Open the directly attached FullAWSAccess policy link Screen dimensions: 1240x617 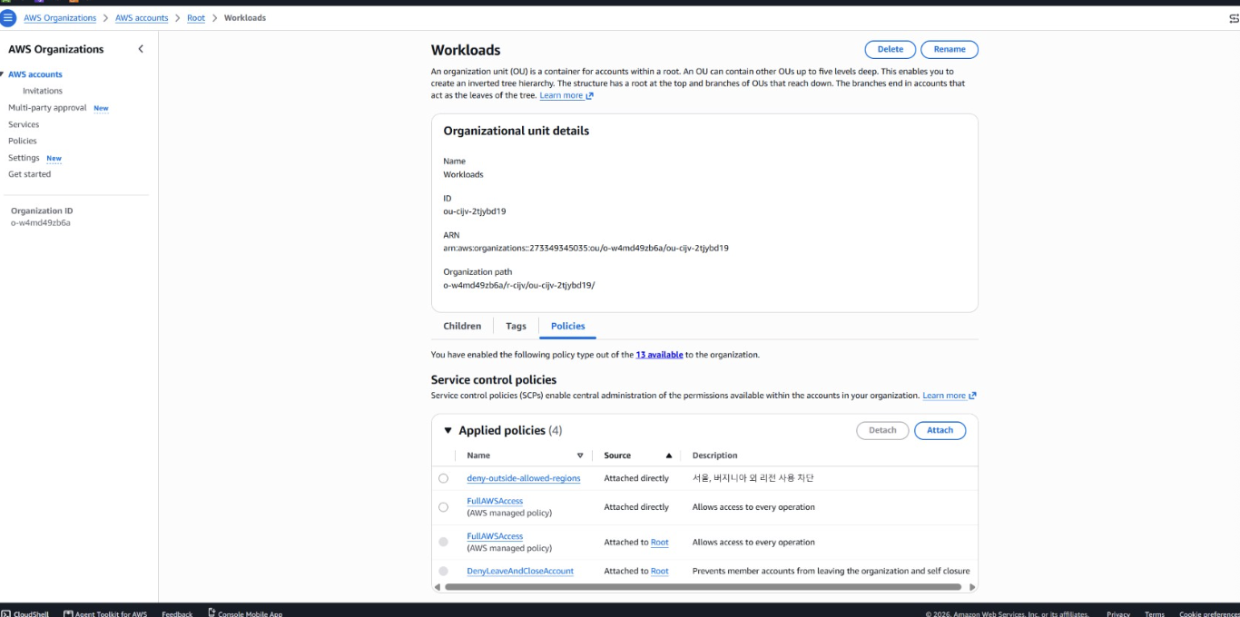click(x=495, y=501)
